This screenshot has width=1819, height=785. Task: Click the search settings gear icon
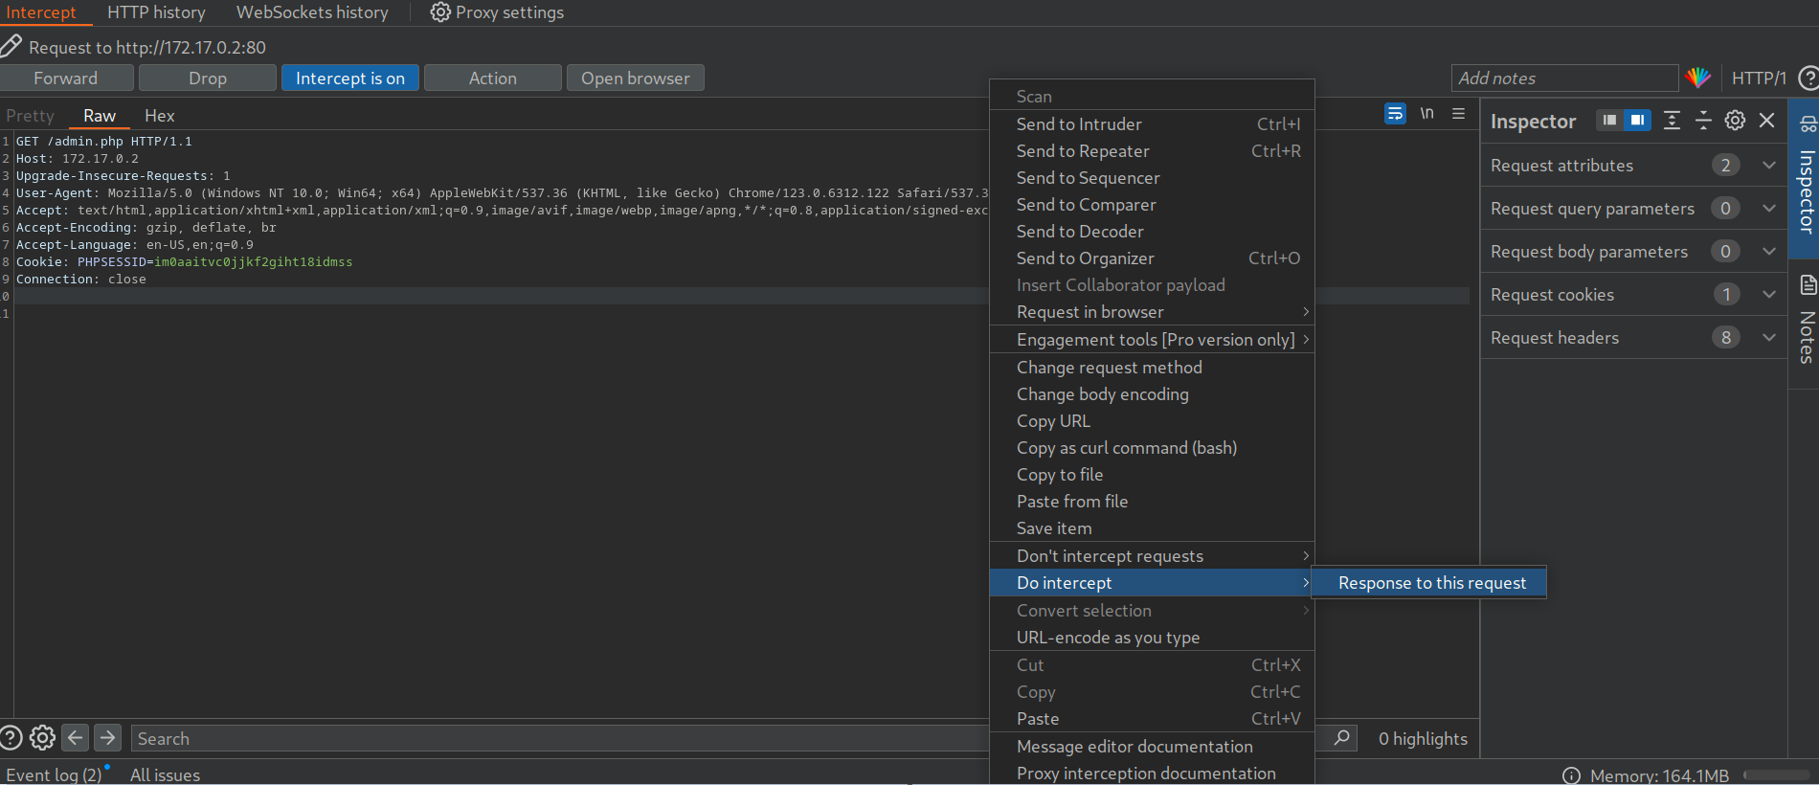42,738
